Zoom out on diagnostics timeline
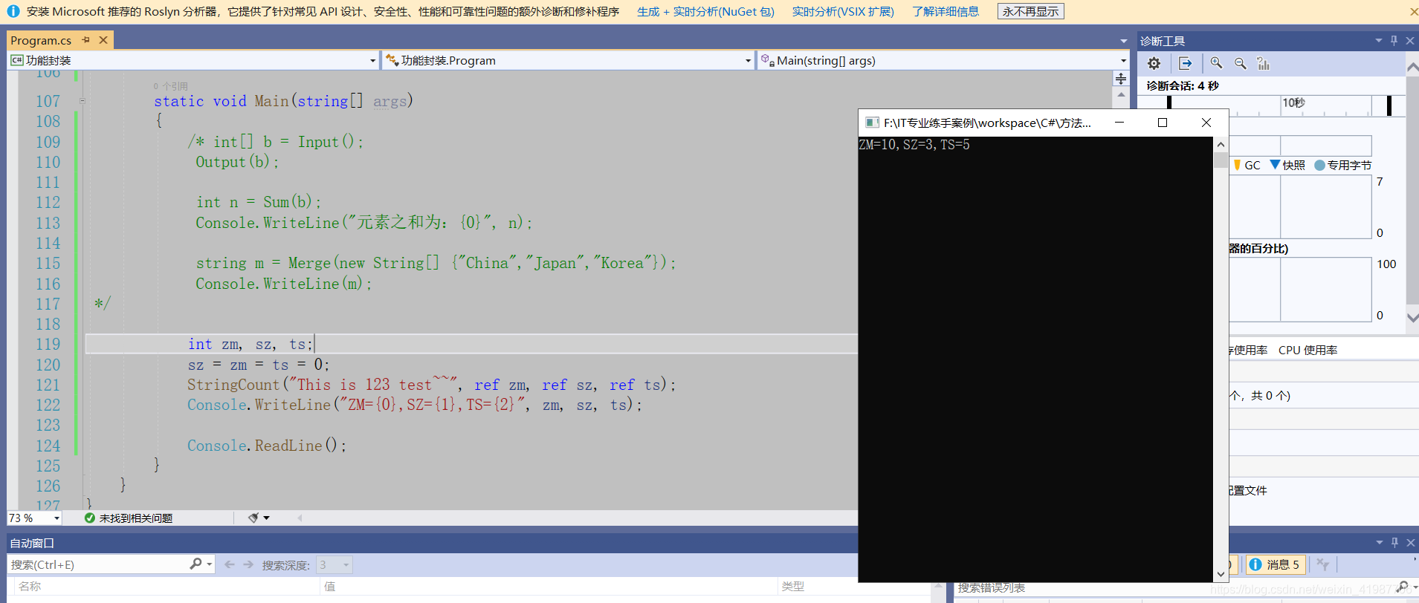Viewport: 1419px width, 603px height. (x=1240, y=64)
